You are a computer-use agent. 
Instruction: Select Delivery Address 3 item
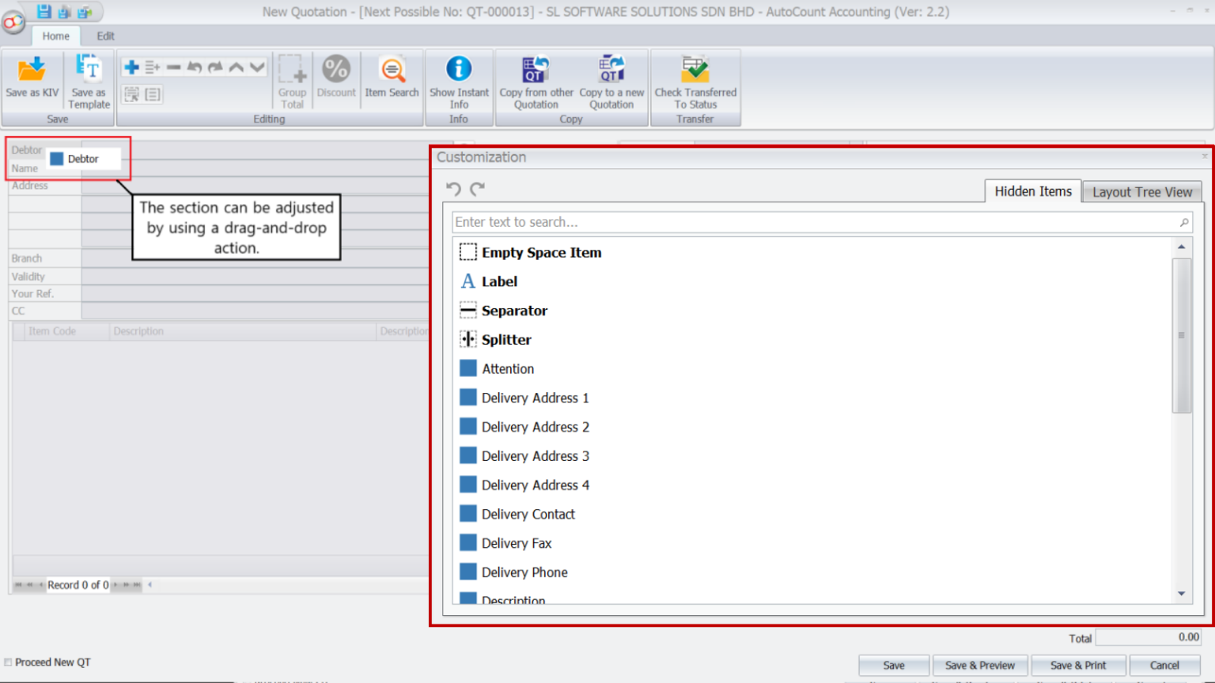[x=524, y=456]
